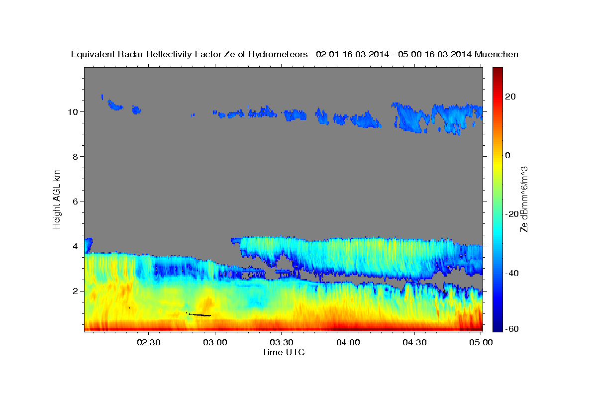Click the black dotted line marker near 03:00

(x=199, y=314)
